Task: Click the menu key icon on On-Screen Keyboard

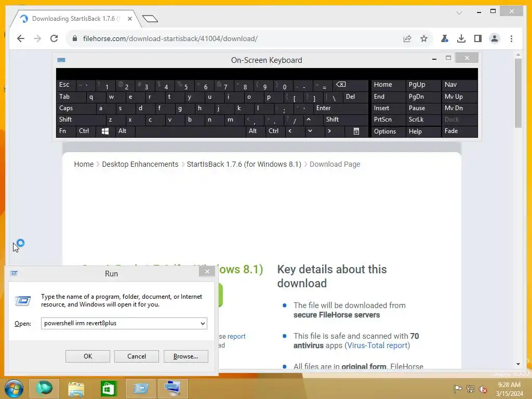Action: tap(356, 131)
